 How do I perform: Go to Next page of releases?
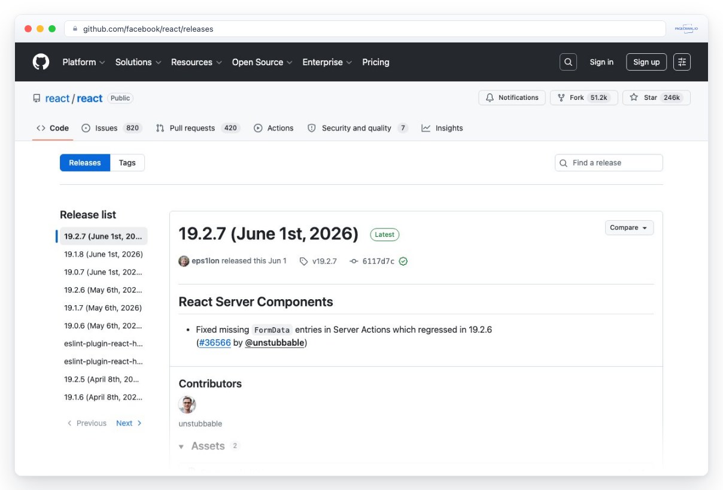click(129, 423)
